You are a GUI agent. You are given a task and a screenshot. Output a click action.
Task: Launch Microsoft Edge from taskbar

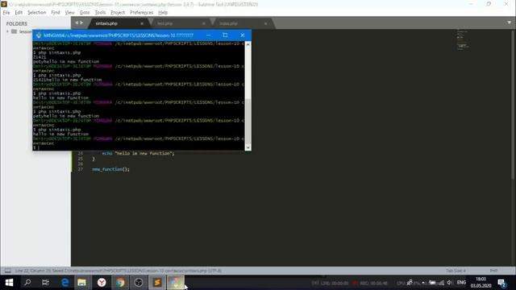(65, 283)
